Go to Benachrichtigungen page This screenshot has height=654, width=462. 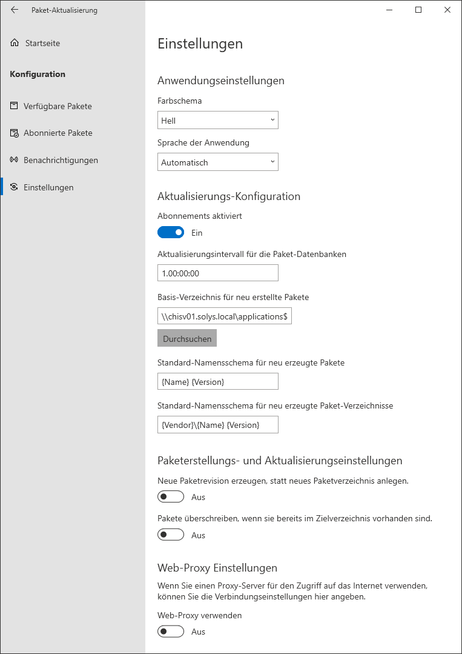click(x=61, y=160)
